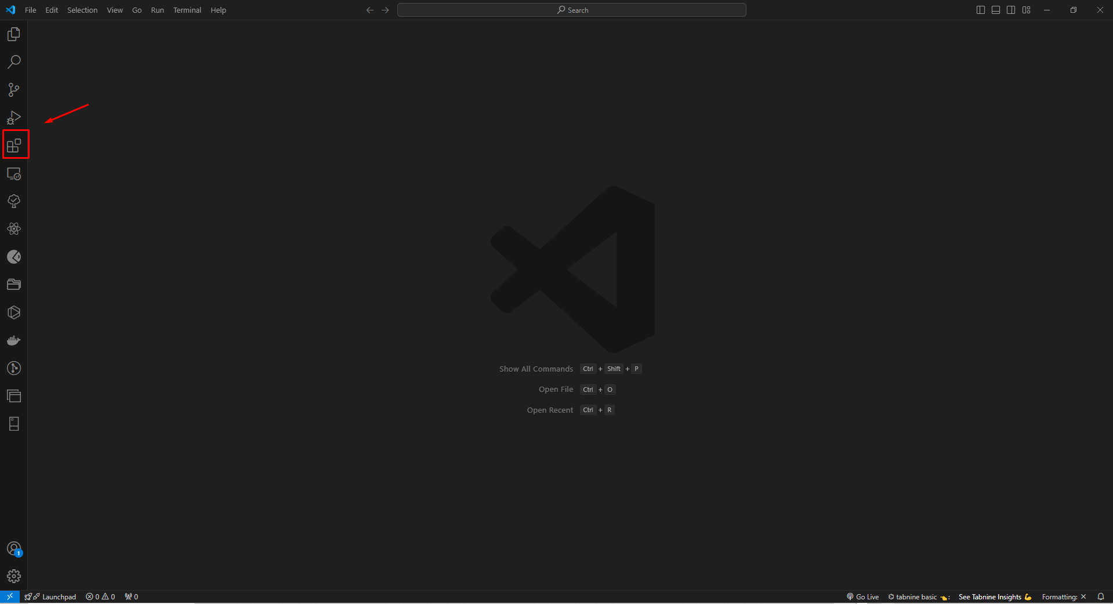Go forward with the right arrow
1113x604 pixels.
pos(385,10)
